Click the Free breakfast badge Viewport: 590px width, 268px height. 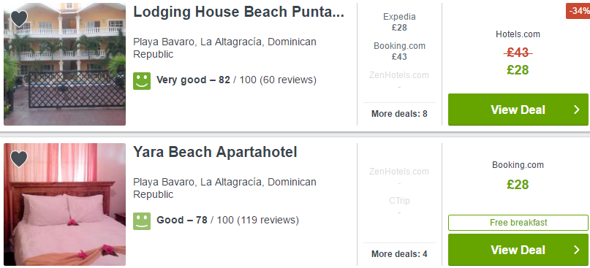point(518,223)
